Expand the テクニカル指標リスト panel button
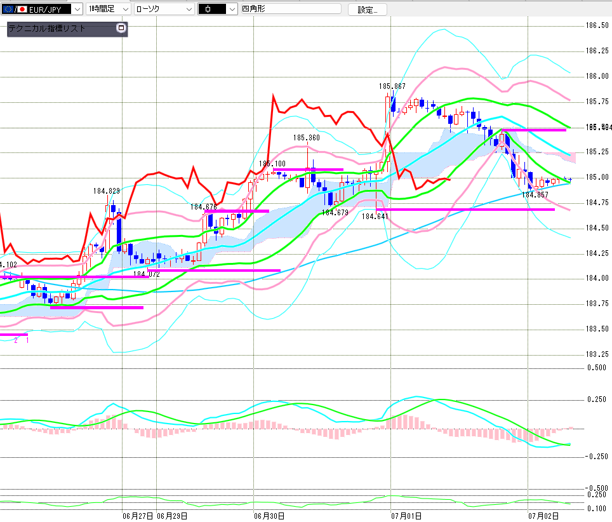 point(121,28)
